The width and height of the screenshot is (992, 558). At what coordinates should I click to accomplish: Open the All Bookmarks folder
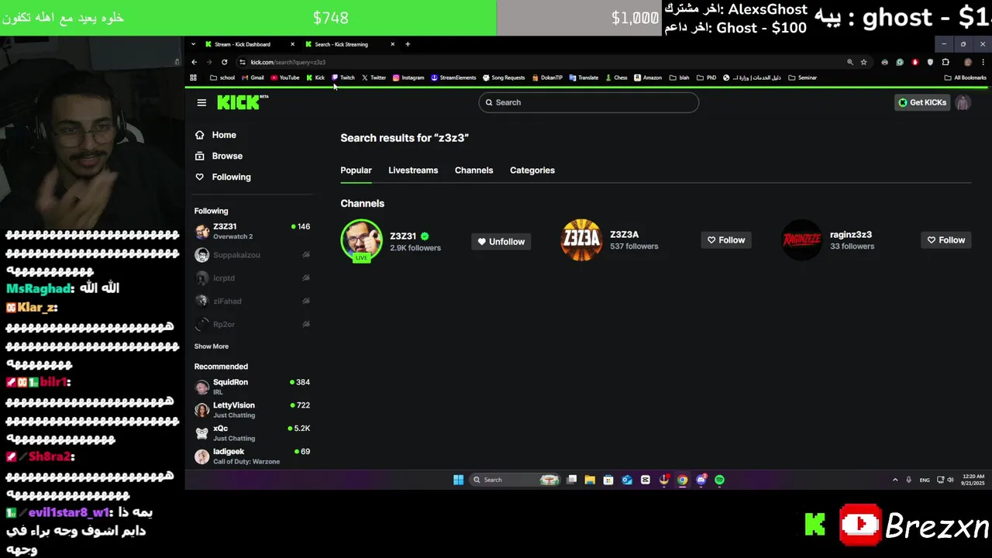[965, 77]
